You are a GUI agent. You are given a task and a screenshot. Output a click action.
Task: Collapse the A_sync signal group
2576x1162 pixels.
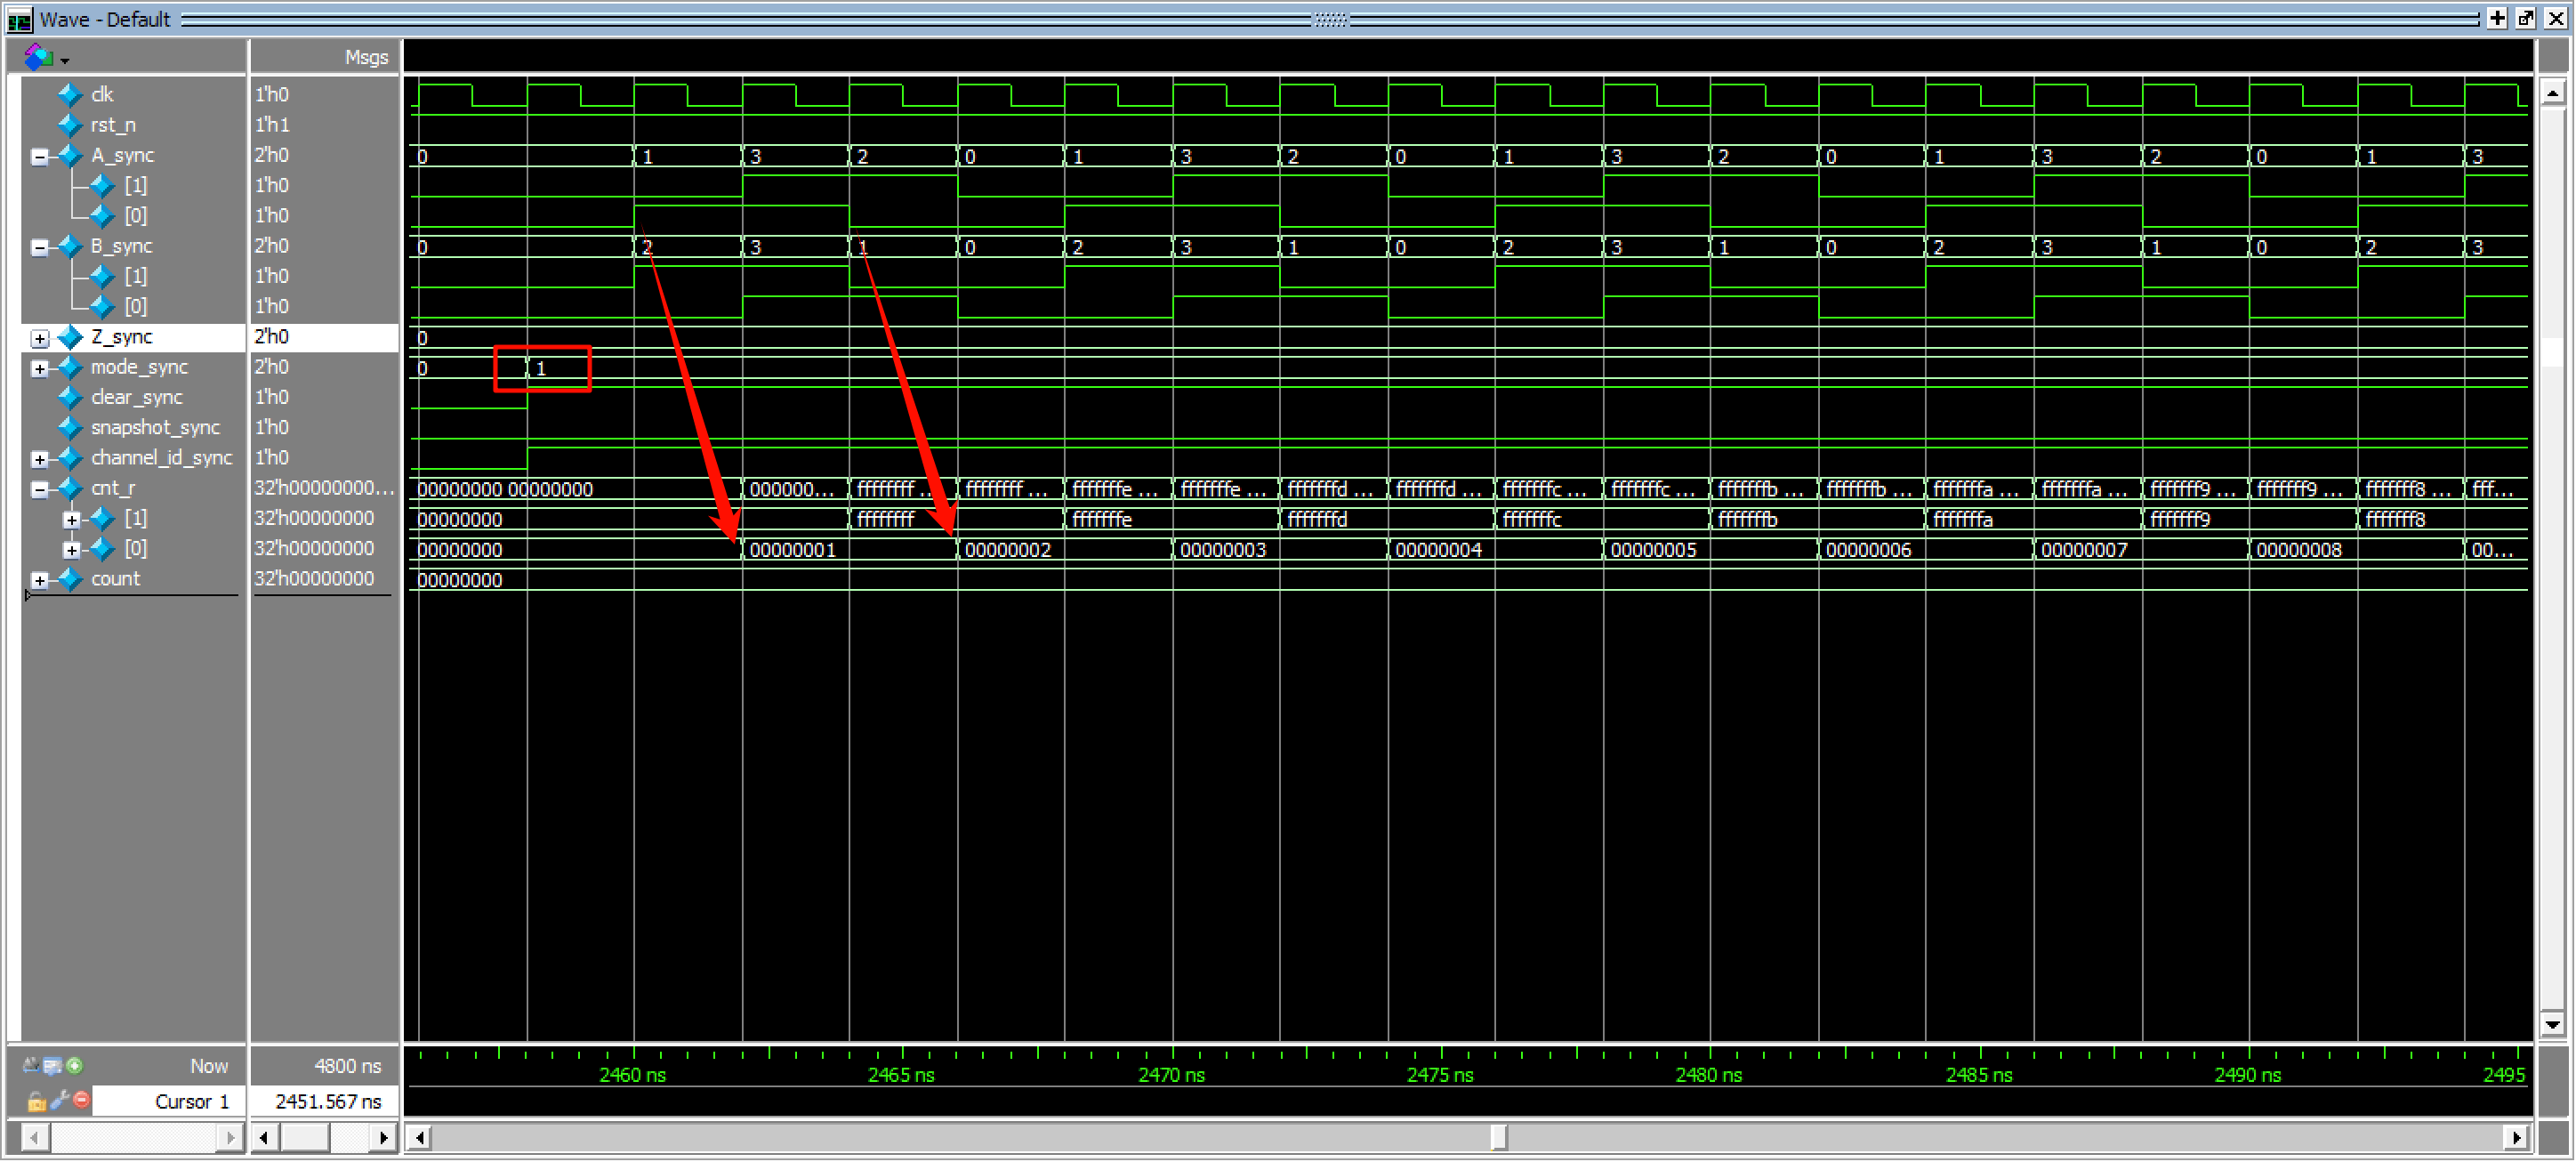tap(39, 157)
